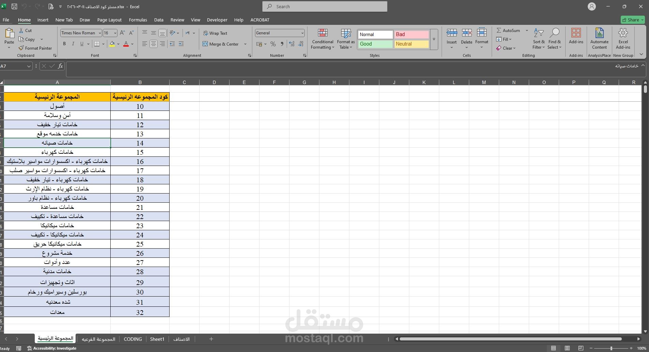Image resolution: width=649 pixels, height=352 pixels.
Task: Click the Insert Function fx icon
Action: tap(60, 66)
